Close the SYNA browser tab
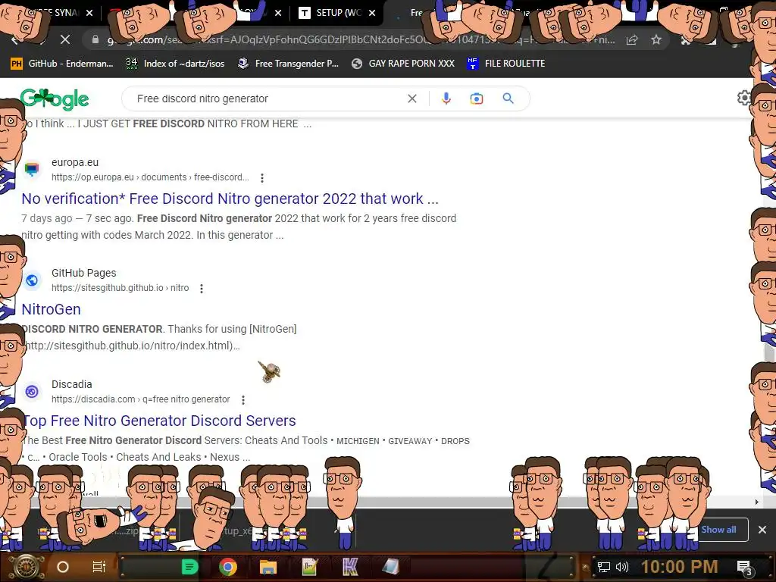Image resolution: width=776 pixels, height=582 pixels. [89, 14]
